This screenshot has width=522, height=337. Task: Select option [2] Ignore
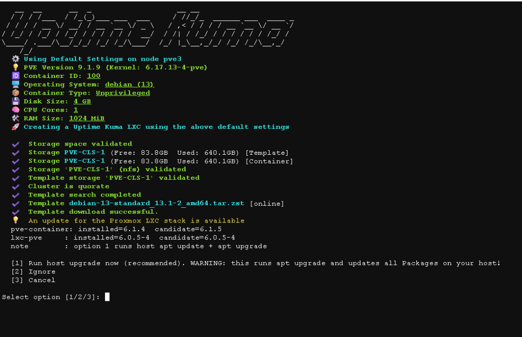tap(33, 272)
